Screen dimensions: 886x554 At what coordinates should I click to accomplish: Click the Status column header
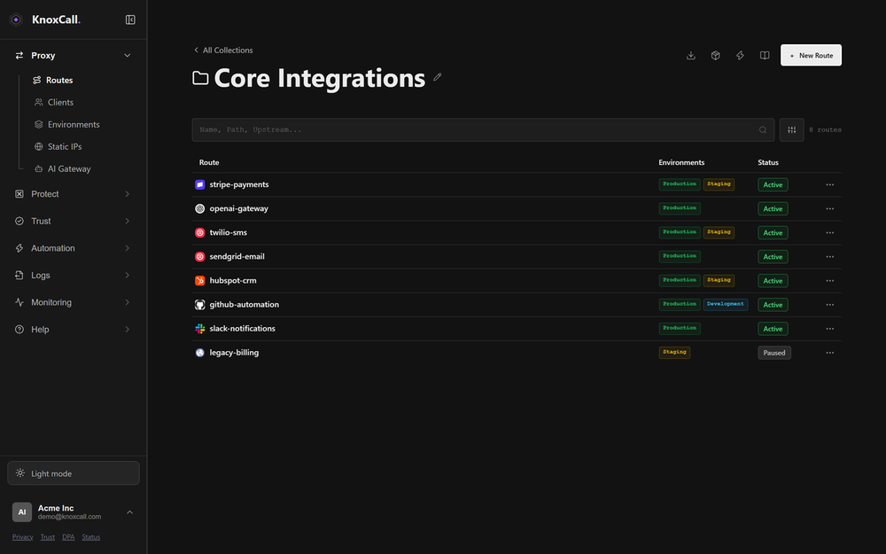pyautogui.click(x=768, y=162)
